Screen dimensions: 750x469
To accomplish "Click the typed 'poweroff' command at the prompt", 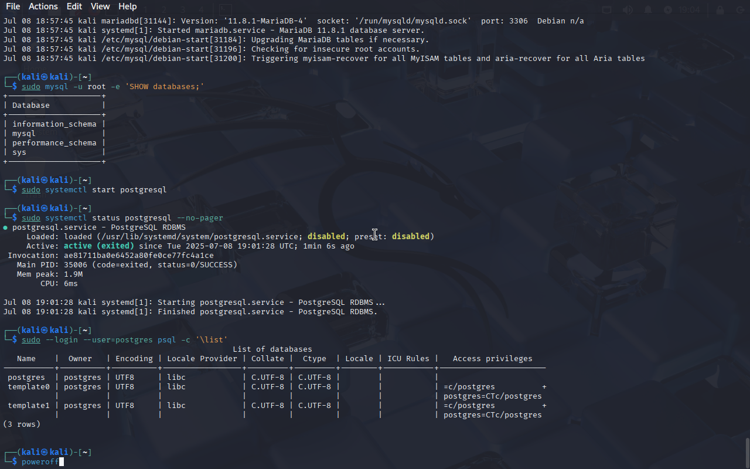I will click(x=40, y=462).
